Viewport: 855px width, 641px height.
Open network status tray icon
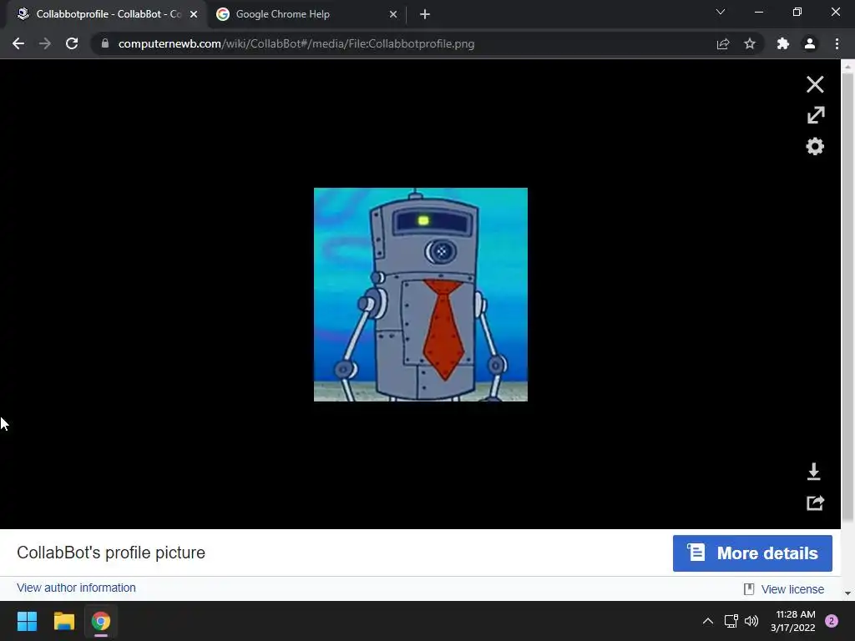tap(731, 621)
